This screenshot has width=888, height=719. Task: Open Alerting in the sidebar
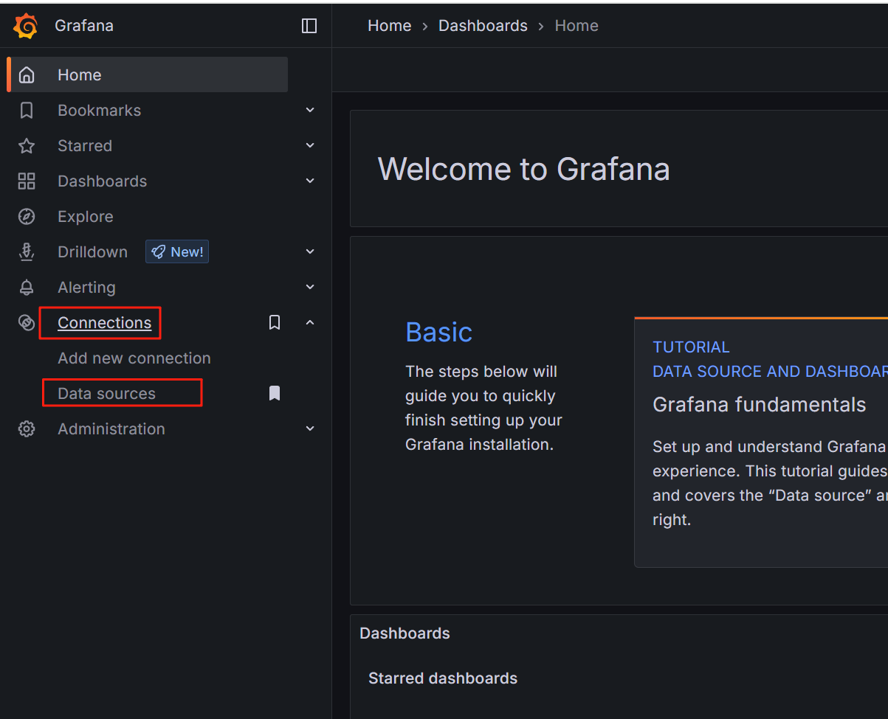pos(87,288)
